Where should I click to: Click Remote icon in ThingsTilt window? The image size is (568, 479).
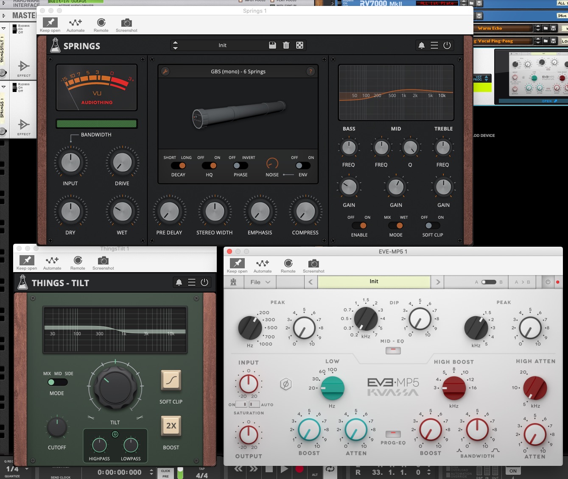pyautogui.click(x=78, y=260)
